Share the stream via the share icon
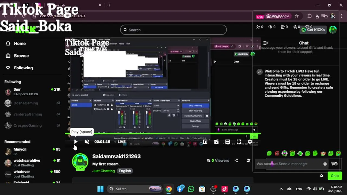Image resolution: width=347 pixels, height=195 pixels. click(x=236, y=160)
